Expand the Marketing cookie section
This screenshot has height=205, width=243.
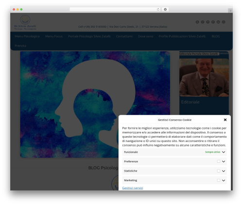click(224, 180)
